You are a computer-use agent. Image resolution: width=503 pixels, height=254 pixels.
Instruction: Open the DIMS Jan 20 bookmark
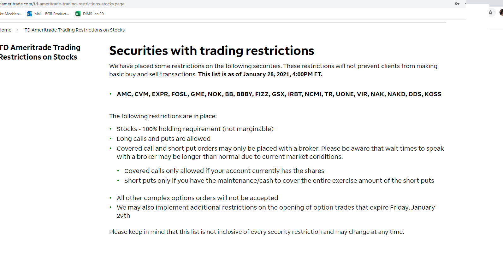(x=93, y=14)
